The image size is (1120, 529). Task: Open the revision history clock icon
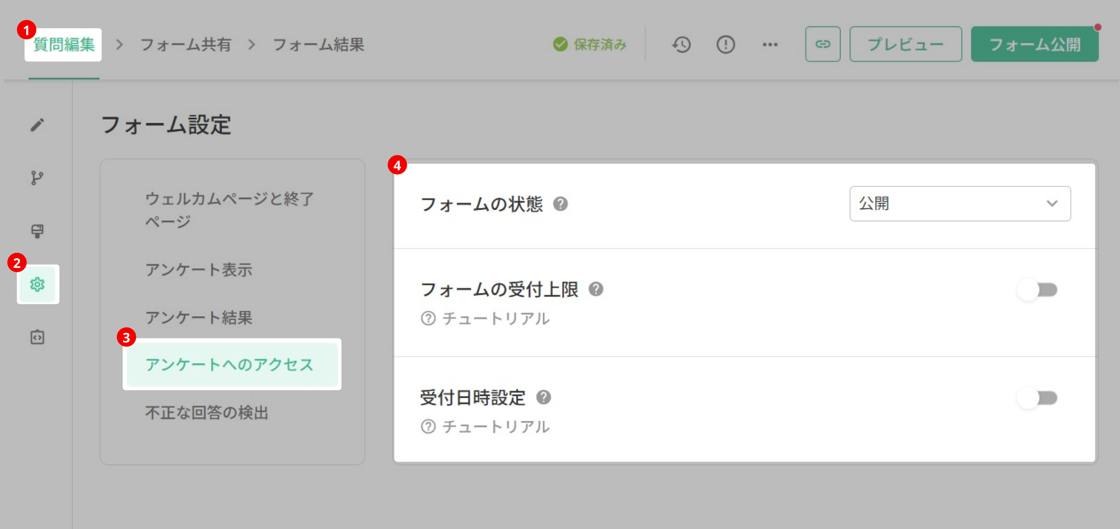(681, 44)
